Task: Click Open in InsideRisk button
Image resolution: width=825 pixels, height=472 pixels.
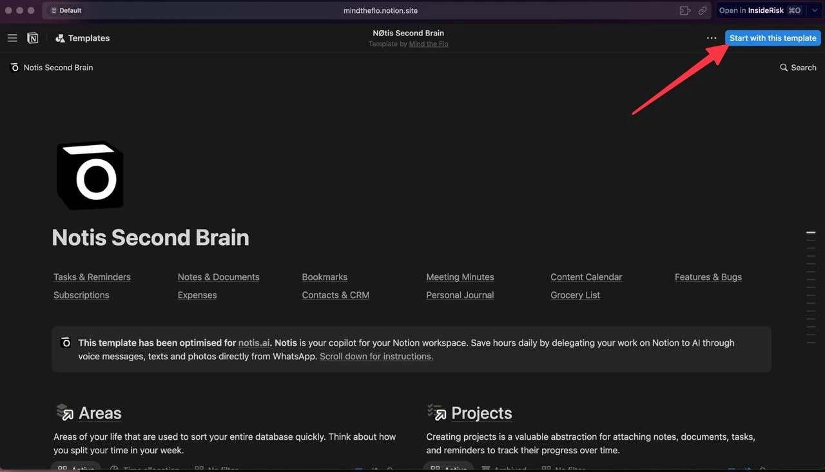Action: point(761,10)
